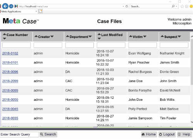The image size is (193, 139).
Task: Click the scroll down arrow of table
Action: click(192, 122)
